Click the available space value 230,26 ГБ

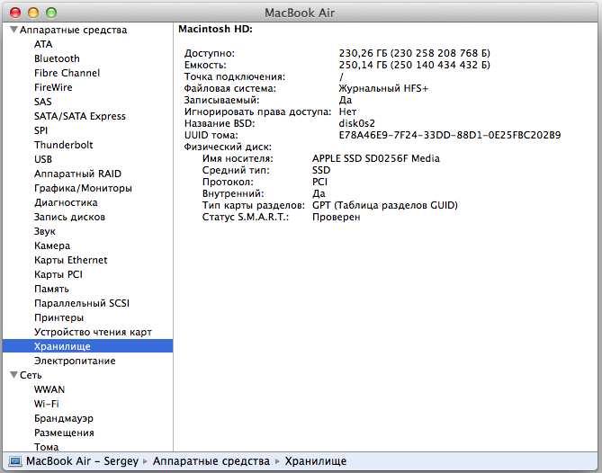click(x=414, y=53)
